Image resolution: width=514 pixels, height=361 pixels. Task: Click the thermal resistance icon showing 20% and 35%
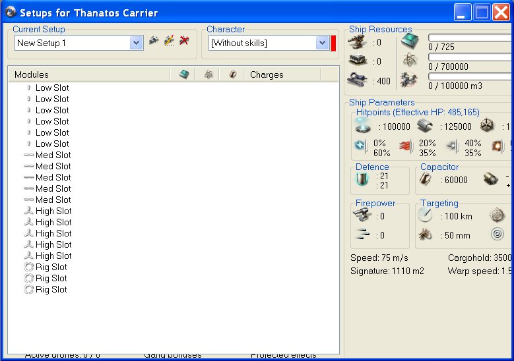coord(406,146)
